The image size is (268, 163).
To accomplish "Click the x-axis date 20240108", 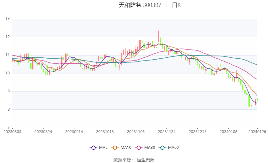I will click(229, 132).
